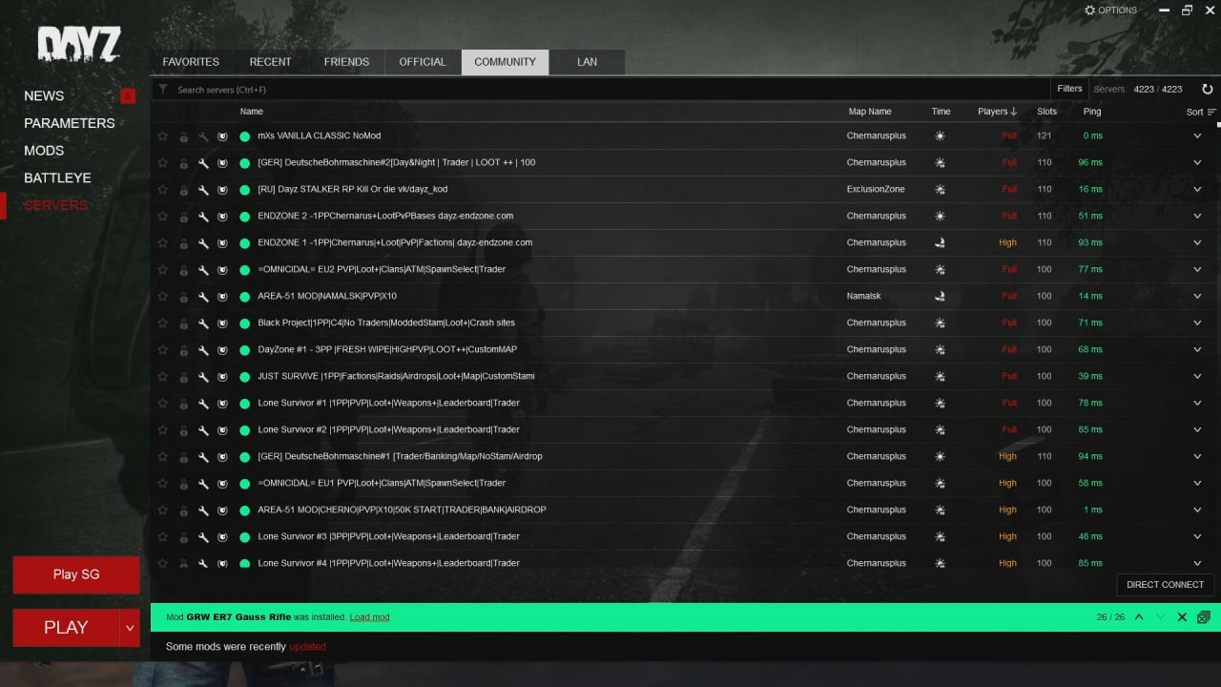This screenshot has width=1221, height=687.
Task: Open Mods section in sidebar
Action: [x=44, y=150]
